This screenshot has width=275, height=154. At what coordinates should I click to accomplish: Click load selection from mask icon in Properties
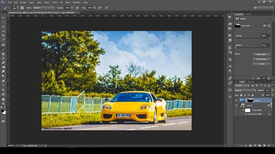click(x=253, y=78)
